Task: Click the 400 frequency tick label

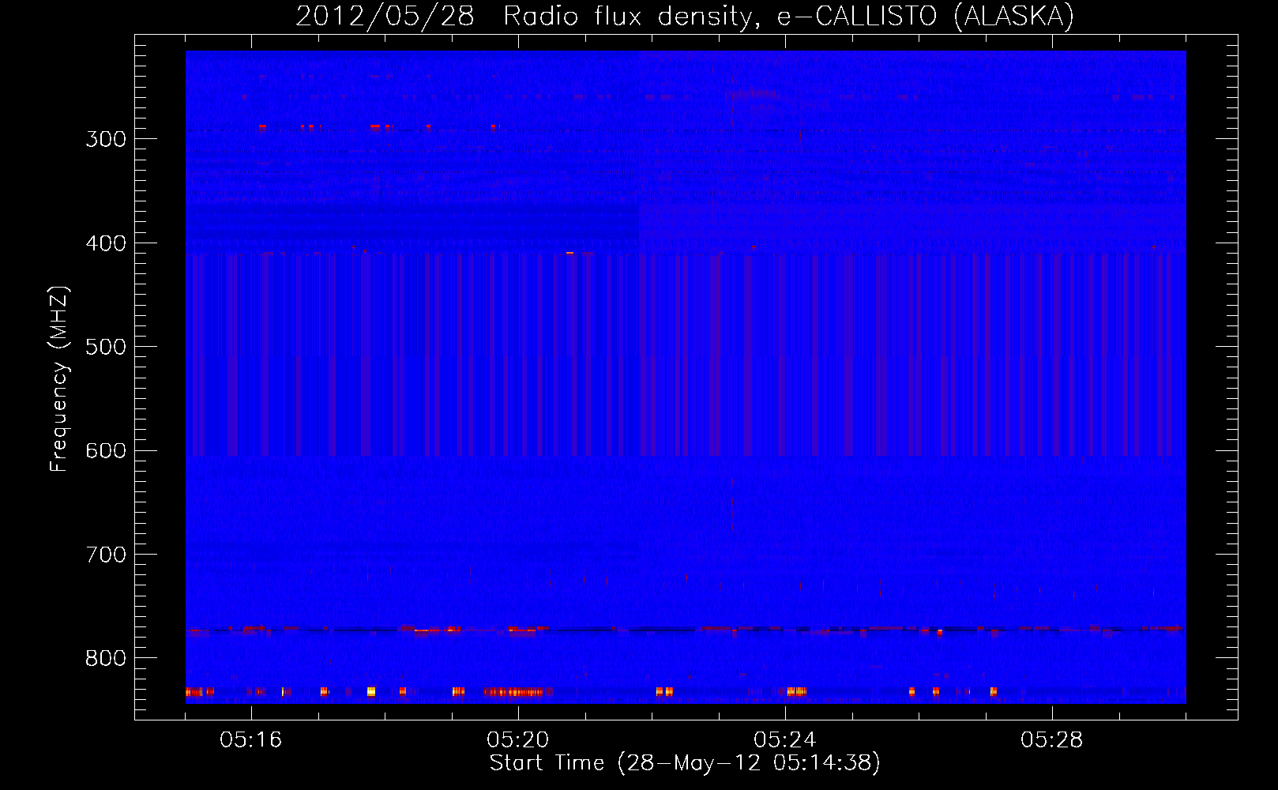Action: 106,243
